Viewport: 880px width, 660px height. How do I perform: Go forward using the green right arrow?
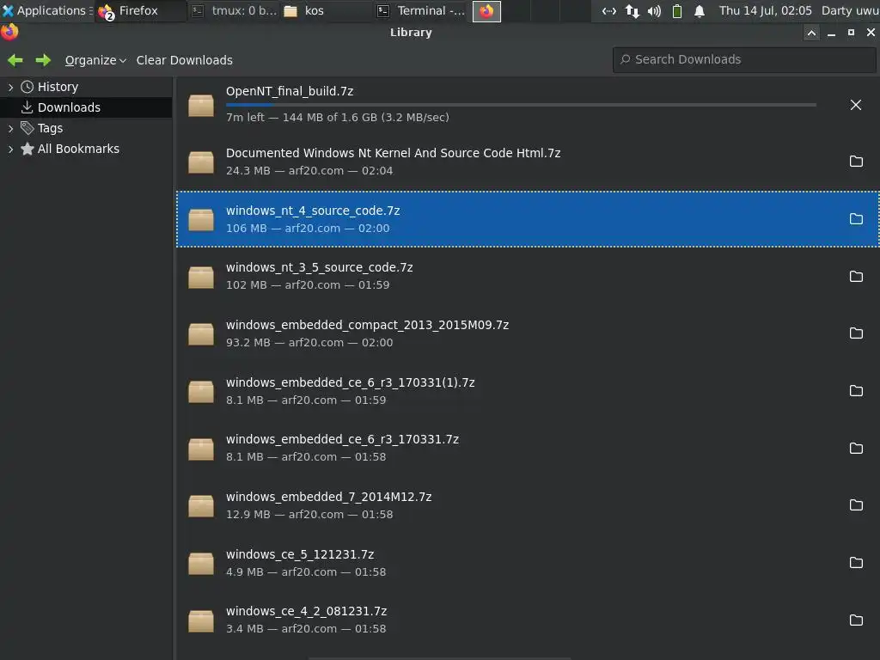(x=43, y=60)
